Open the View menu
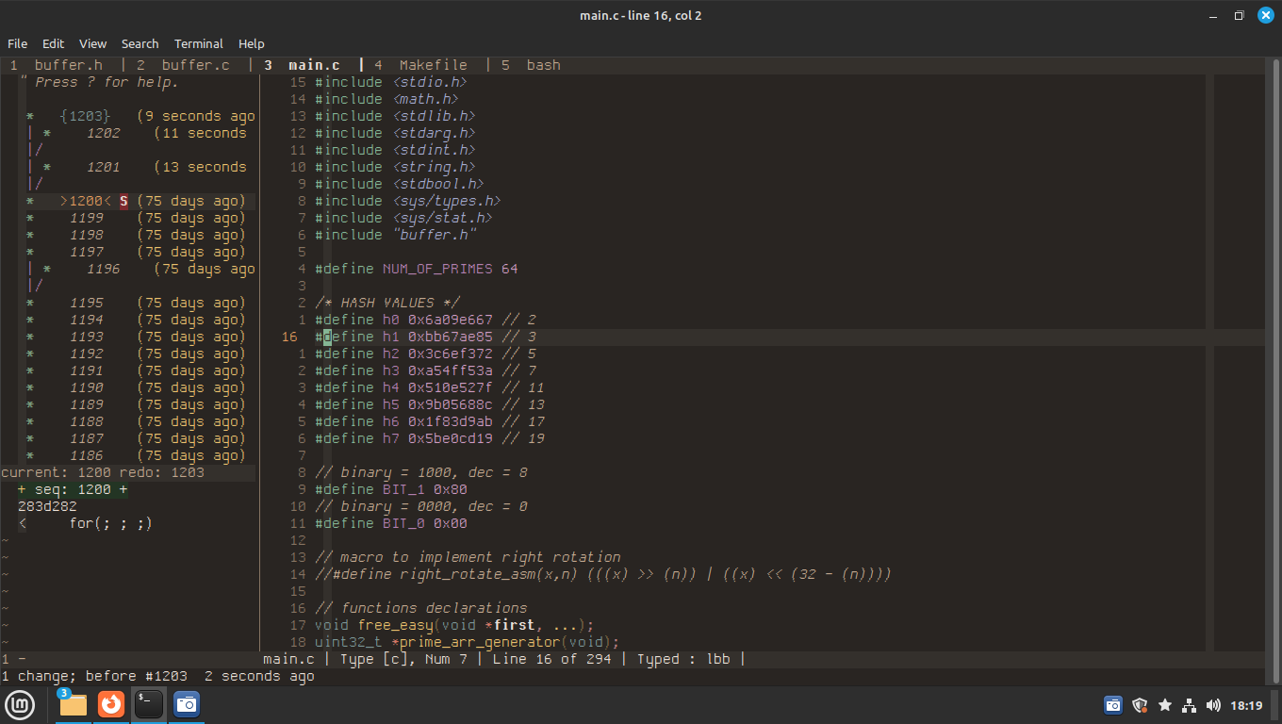The height and width of the screenshot is (724, 1282). (92, 43)
